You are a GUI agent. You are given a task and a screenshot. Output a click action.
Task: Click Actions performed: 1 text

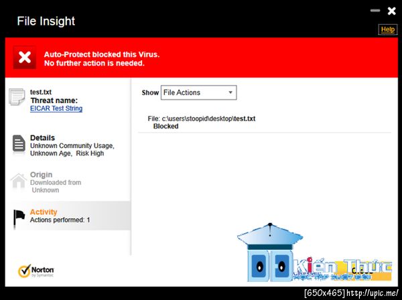point(60,220)
